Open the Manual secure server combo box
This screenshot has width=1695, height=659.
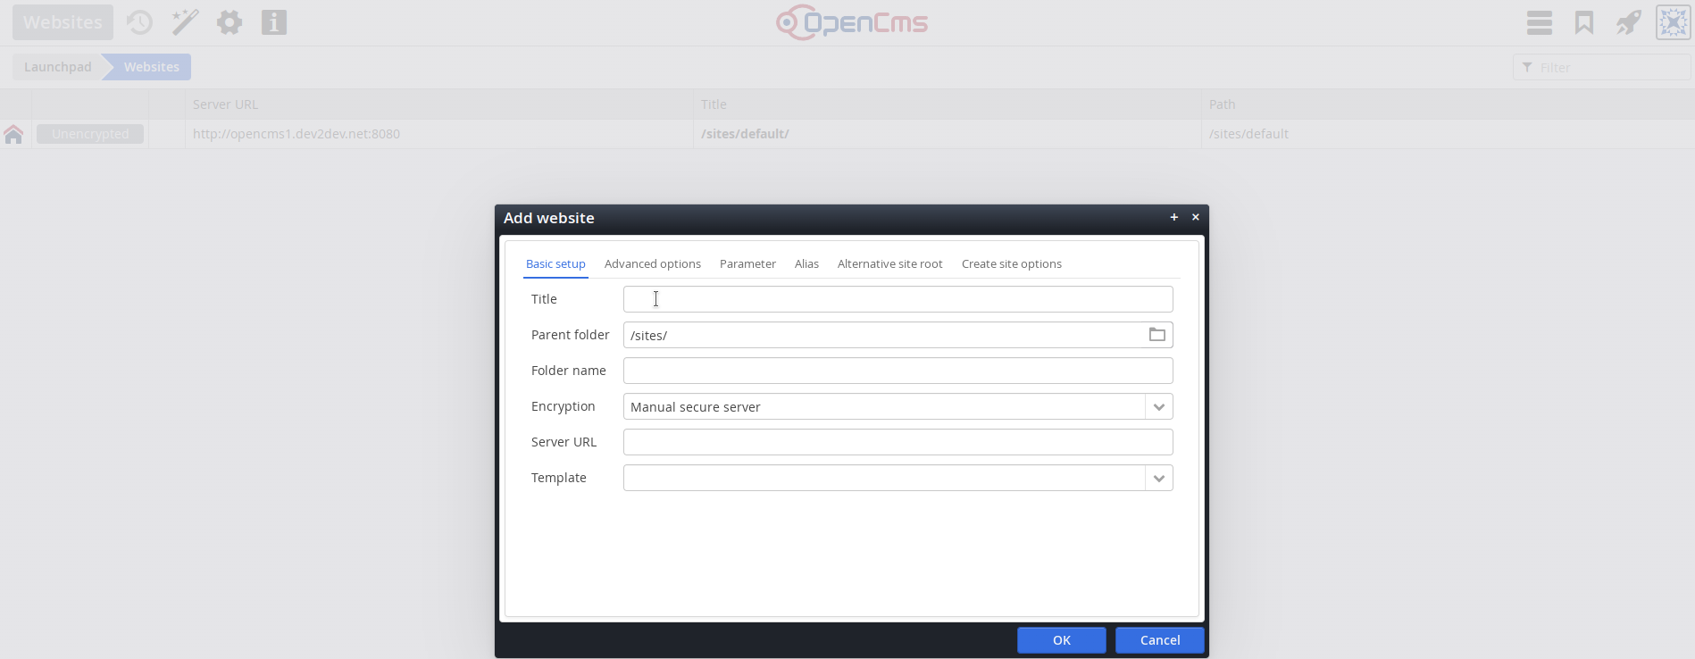(883, 407)
